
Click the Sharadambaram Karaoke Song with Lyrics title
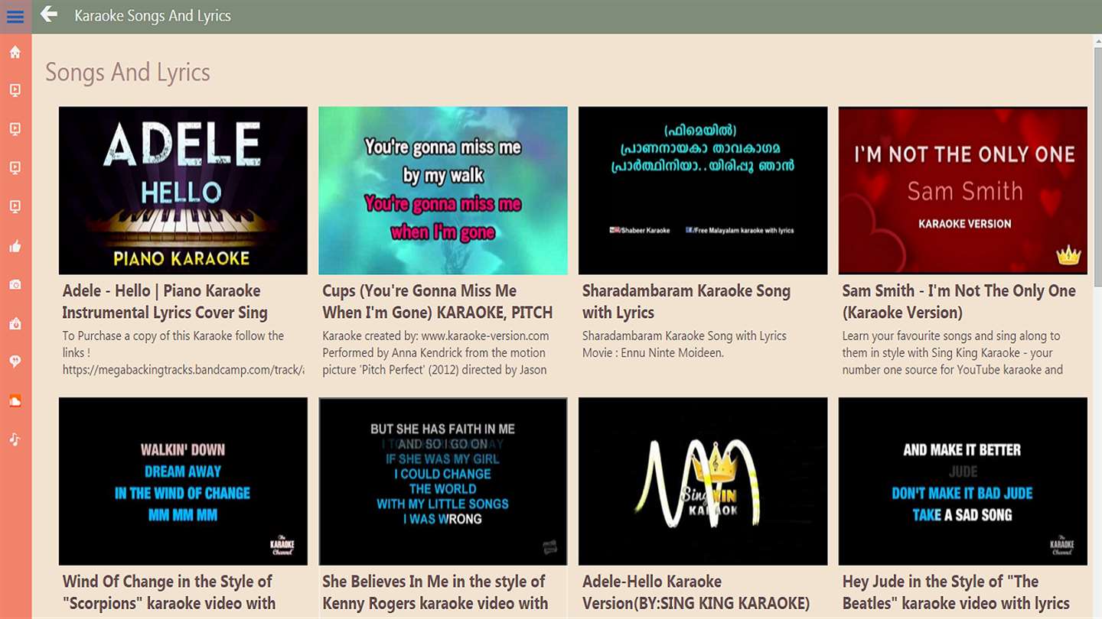[686, 302]
